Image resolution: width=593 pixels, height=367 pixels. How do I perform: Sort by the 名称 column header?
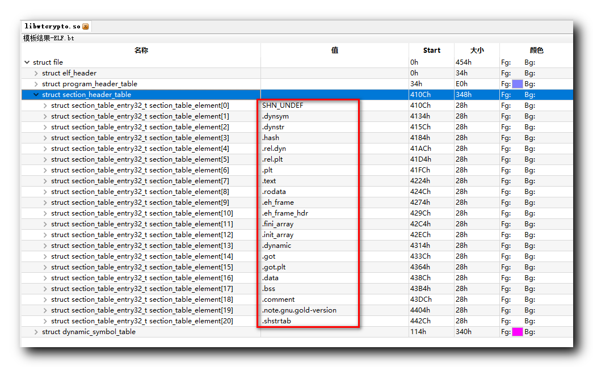pyautogui.click(x=141, y=50)
